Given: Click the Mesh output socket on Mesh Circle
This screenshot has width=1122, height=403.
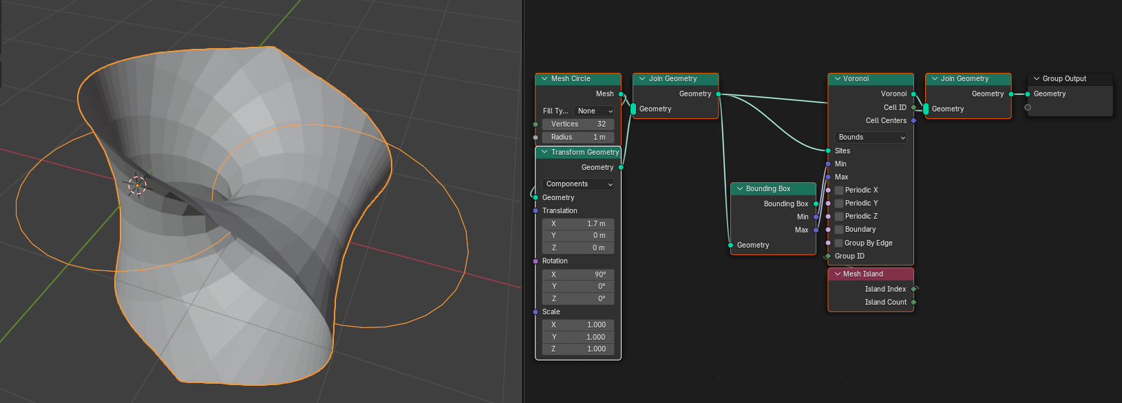Looking at the screenshot, I should [x=621, y=94].
